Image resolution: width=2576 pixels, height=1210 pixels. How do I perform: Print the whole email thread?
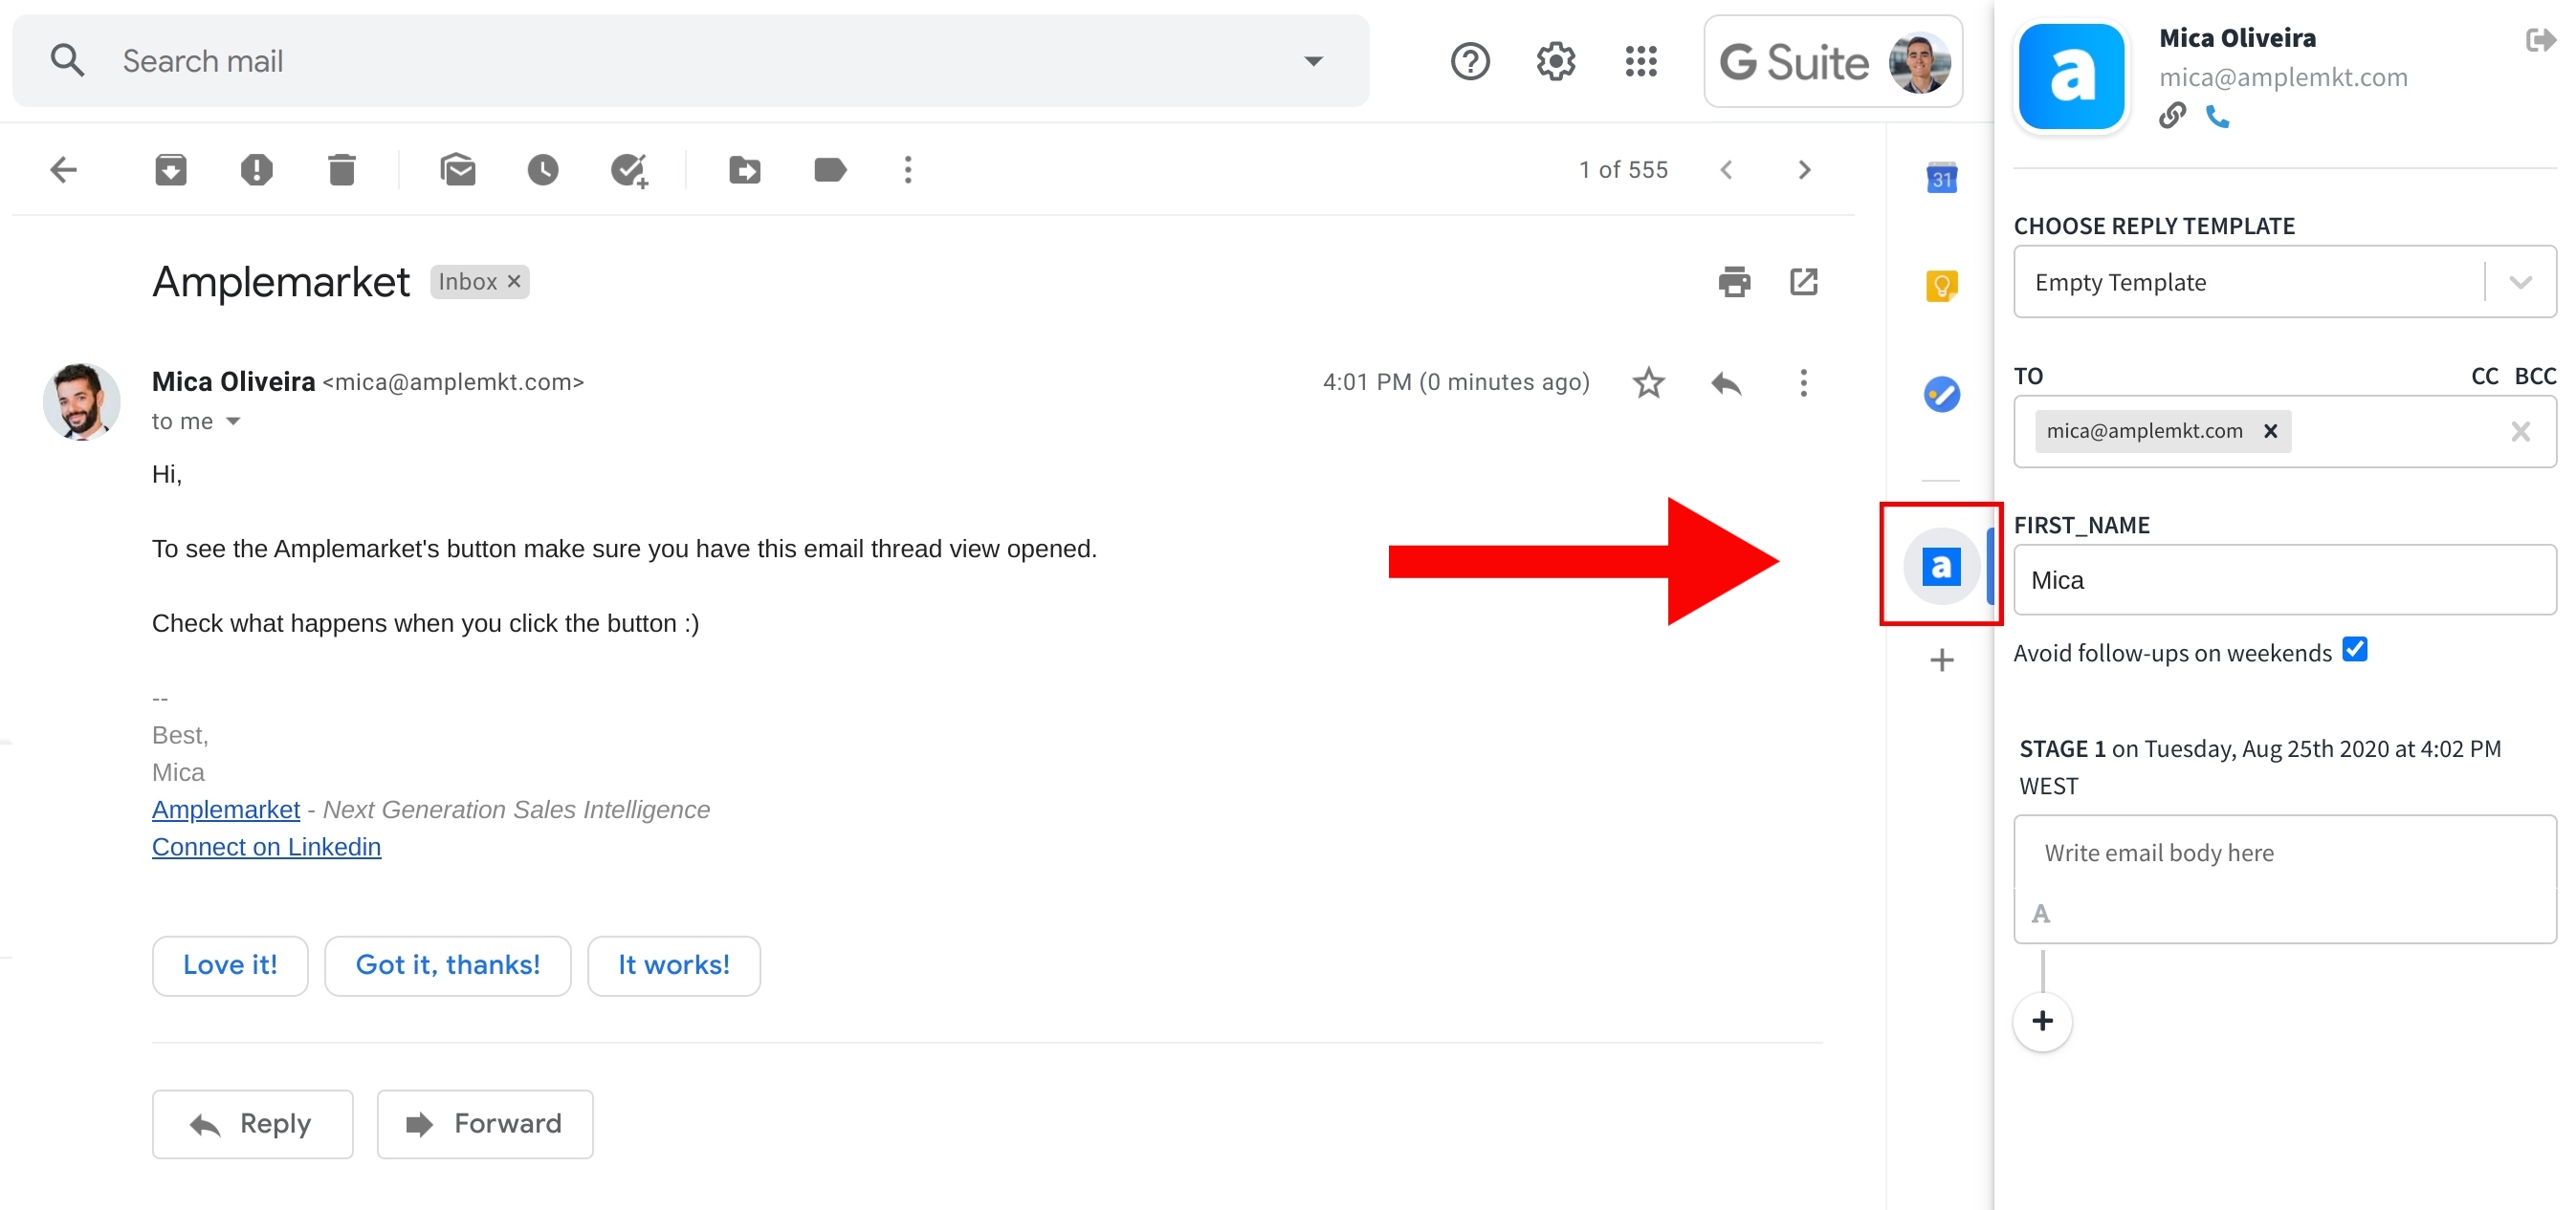(1735, 283)
